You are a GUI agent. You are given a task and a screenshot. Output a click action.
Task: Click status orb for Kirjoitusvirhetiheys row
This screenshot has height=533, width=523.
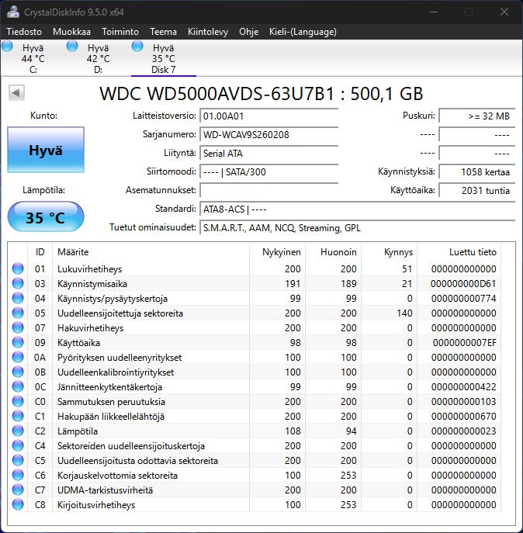[x=17, y=505]
